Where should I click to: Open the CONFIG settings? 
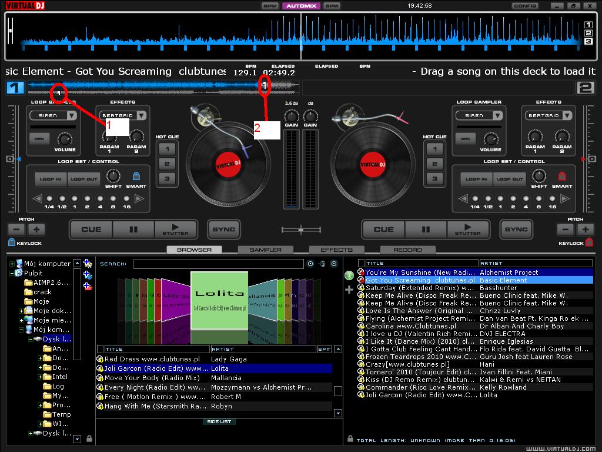coord(525,6)
